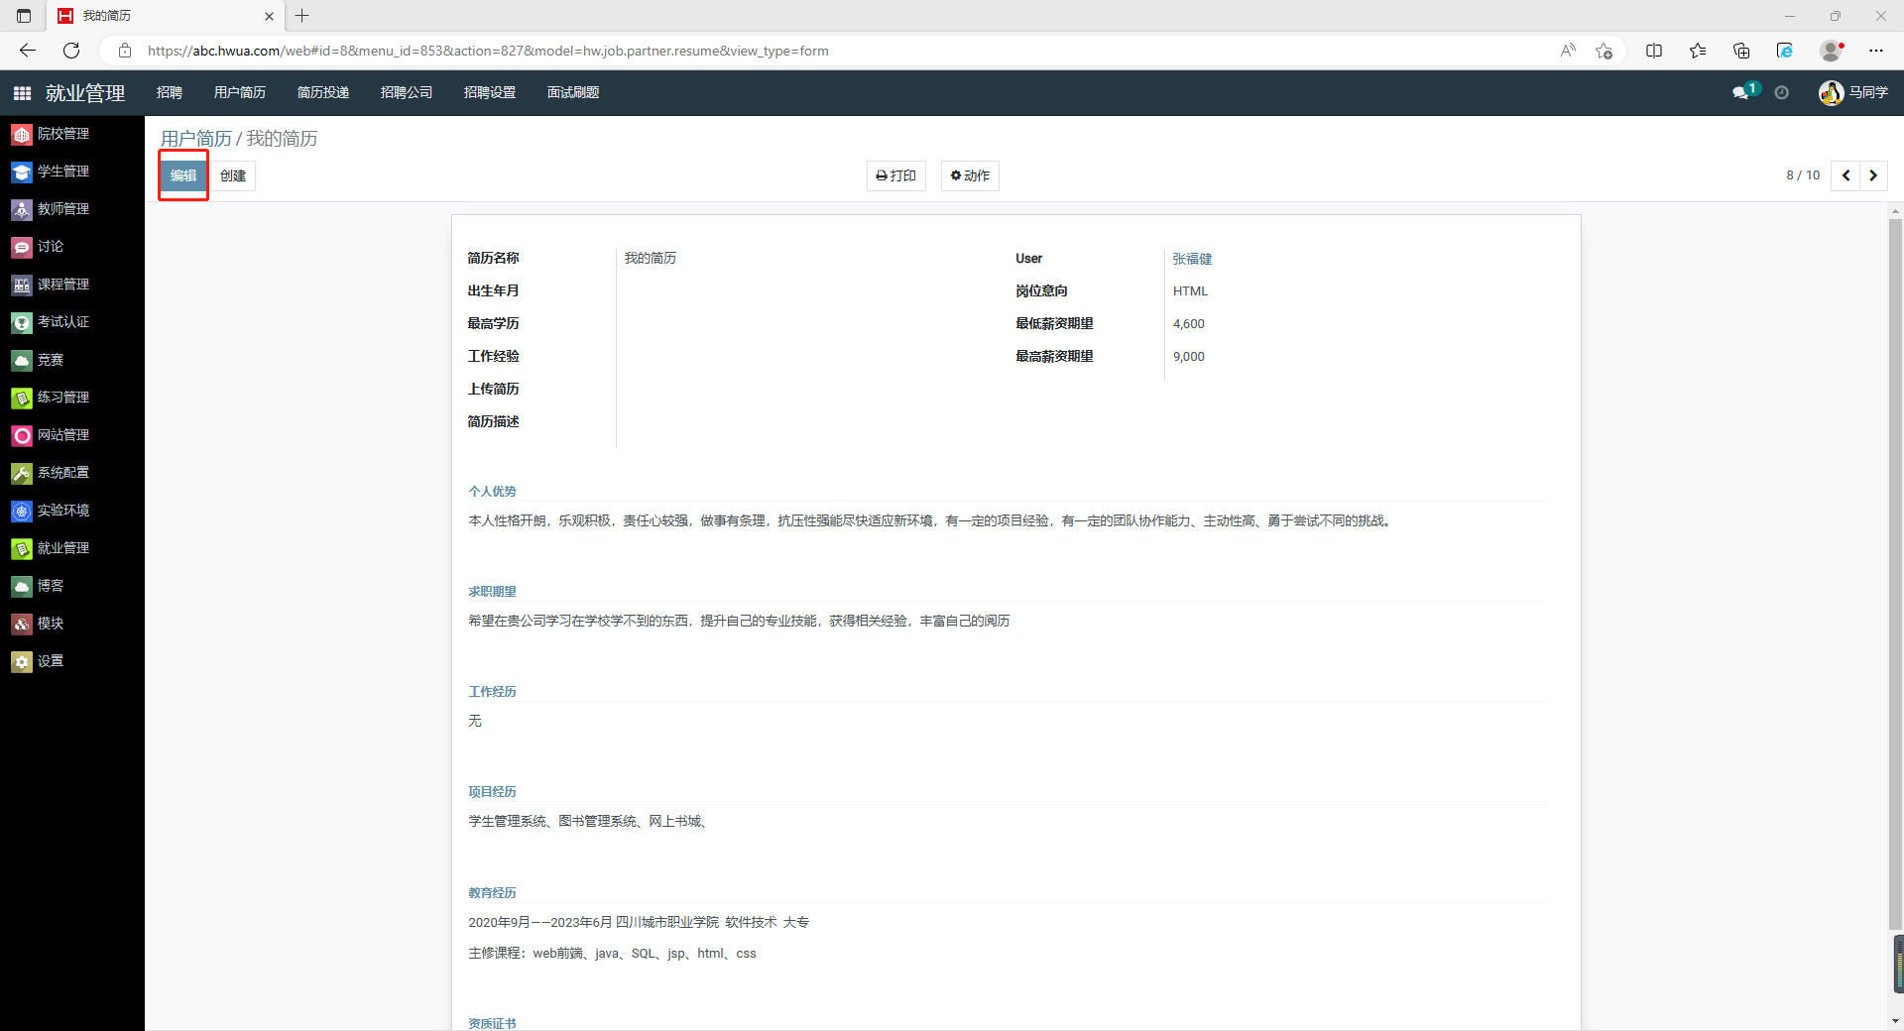Screen dimensions: 1904x1031
Task: Open 网站管理 in the sidebar
Action: (52, 435)
